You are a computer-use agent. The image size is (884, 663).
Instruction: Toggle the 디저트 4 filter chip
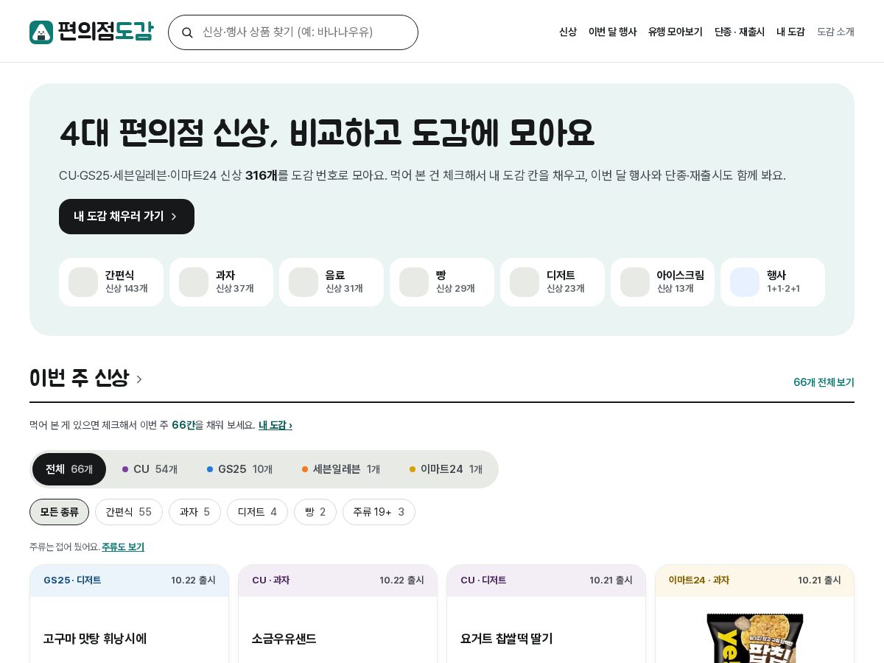click(x=257, y=512)
